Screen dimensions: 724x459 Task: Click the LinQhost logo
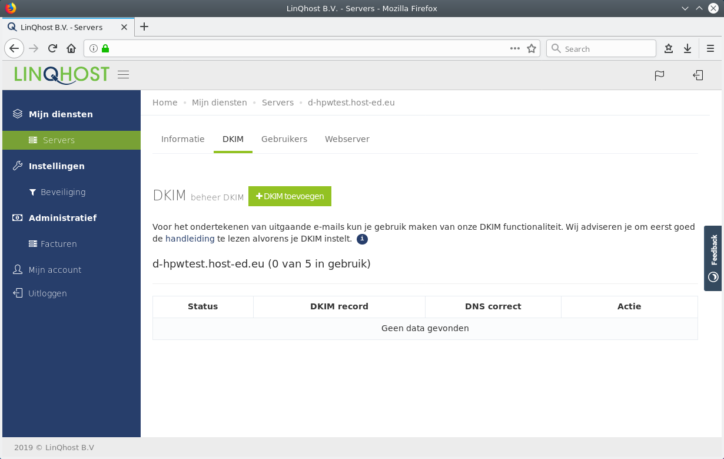62,74
